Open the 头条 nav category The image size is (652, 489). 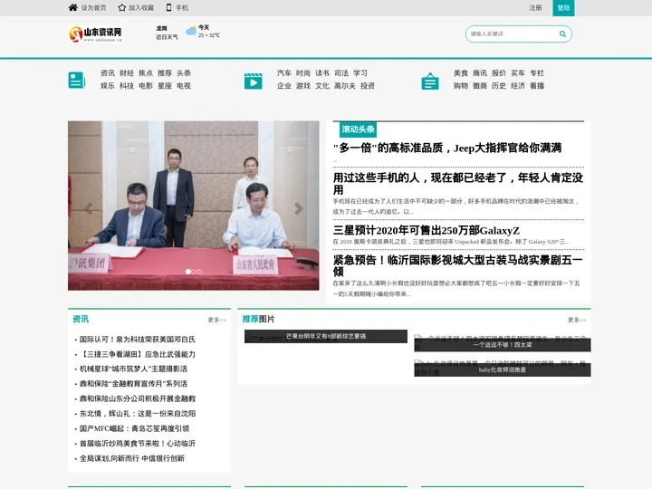point(184,73)
